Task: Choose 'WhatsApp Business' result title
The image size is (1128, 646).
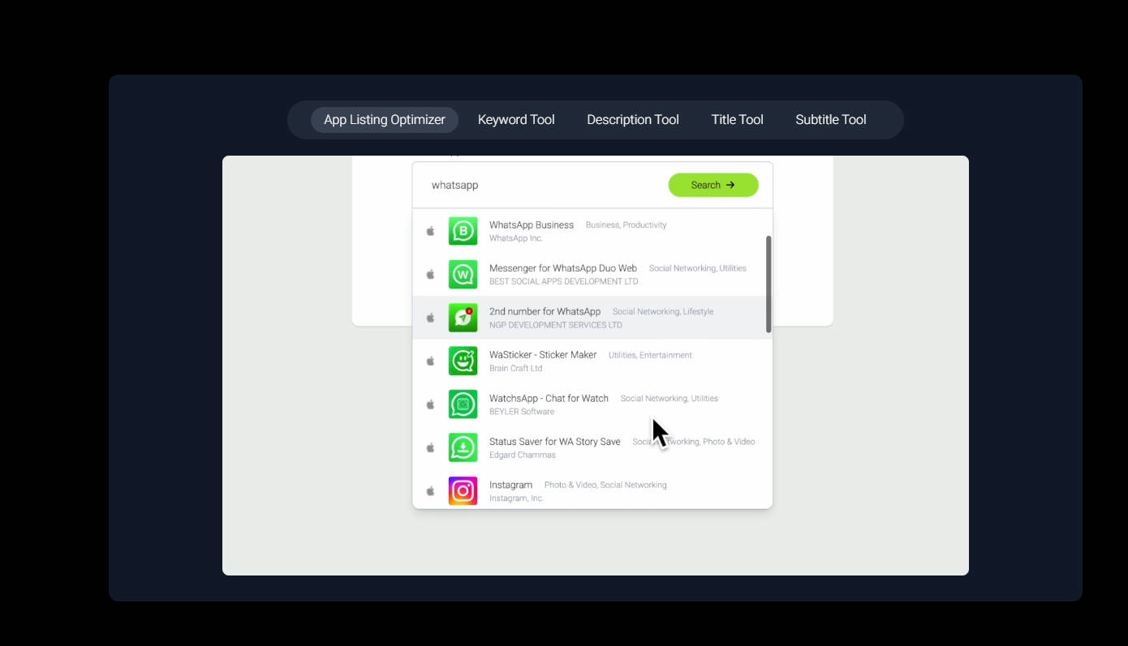Action: [532, 225]
